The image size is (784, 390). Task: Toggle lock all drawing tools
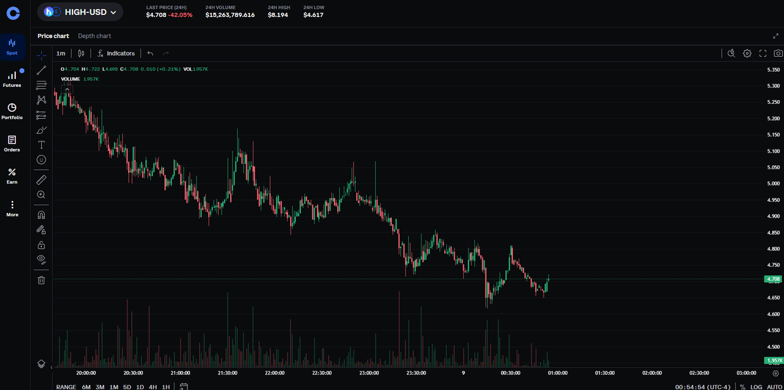coord(41,244)
